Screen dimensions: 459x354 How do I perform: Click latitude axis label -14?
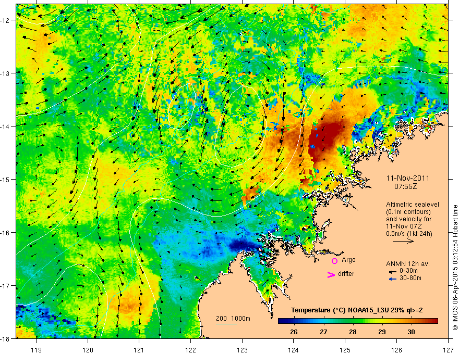pos(6,126)
